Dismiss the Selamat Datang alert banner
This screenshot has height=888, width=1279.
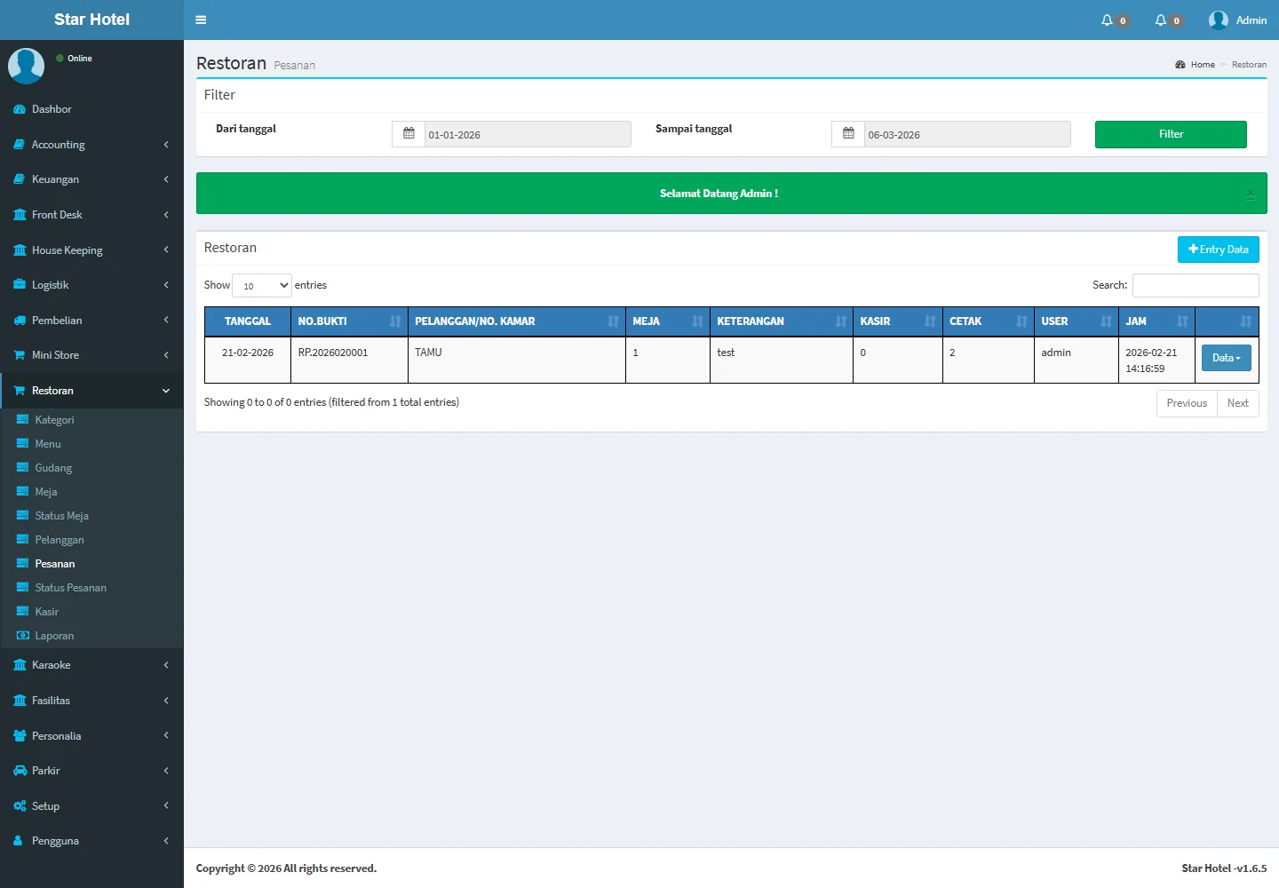[x=1250, y=194]
